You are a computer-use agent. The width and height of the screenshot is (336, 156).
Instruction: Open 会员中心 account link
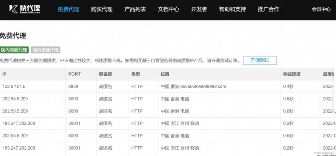pyautogui.click(x=321, y=9)
